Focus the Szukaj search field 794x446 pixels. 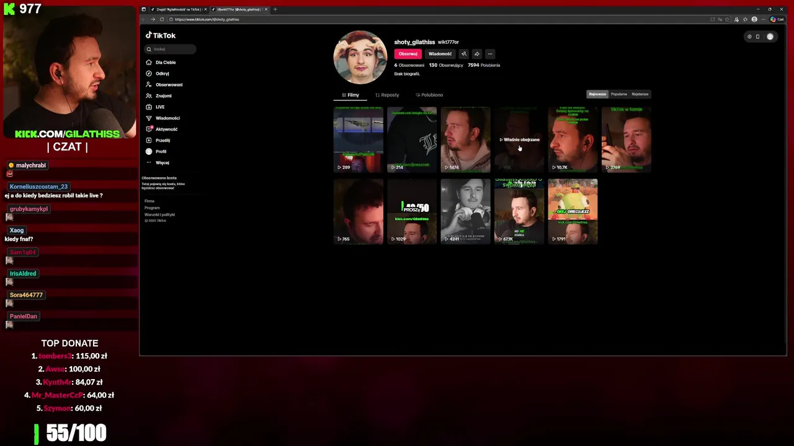[171, 49]
